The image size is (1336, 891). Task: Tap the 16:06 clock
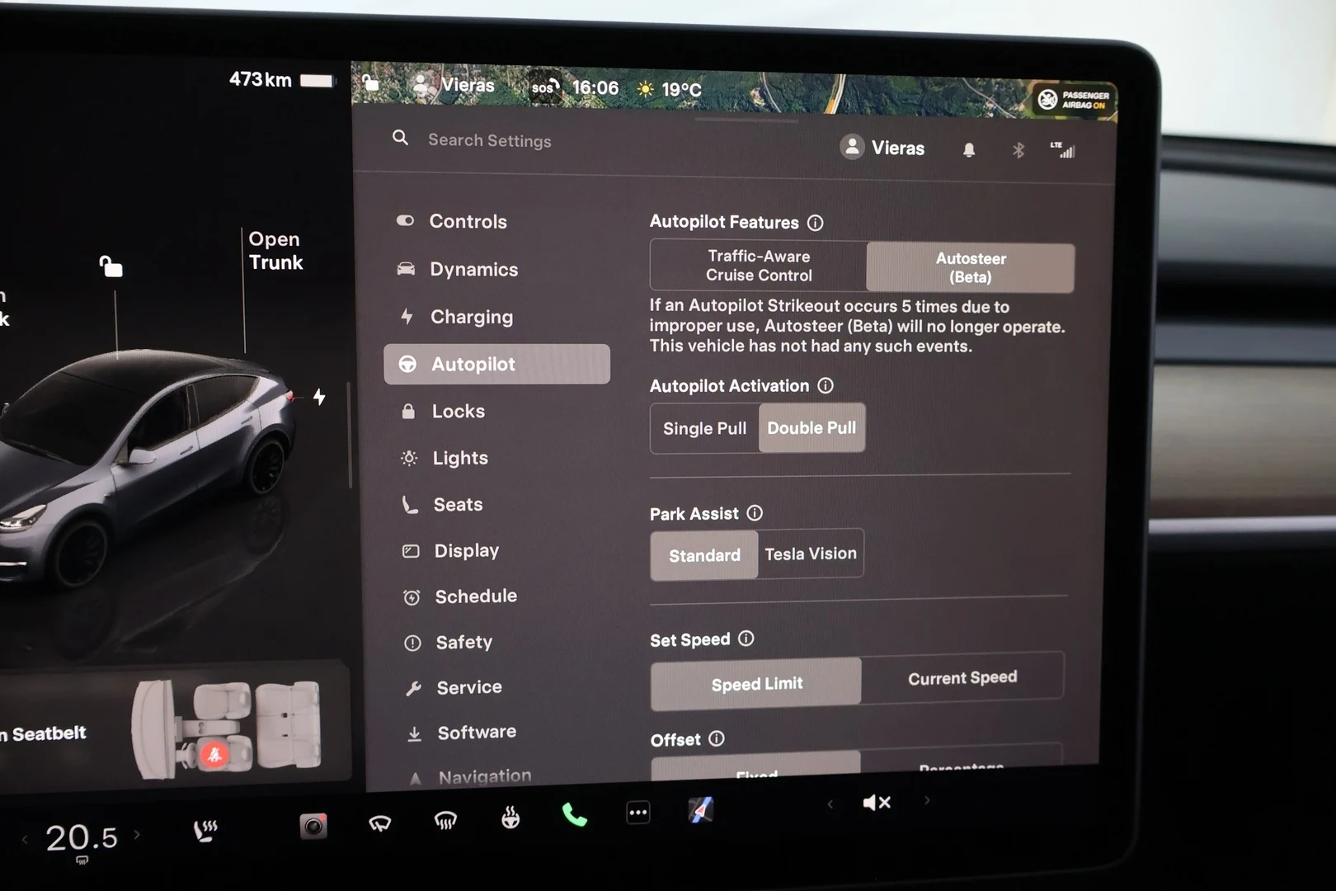(595, 87)
